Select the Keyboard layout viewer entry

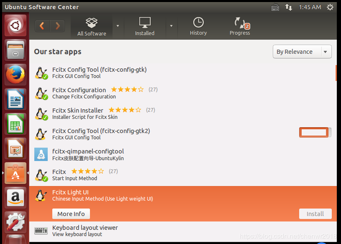[182, 231]
